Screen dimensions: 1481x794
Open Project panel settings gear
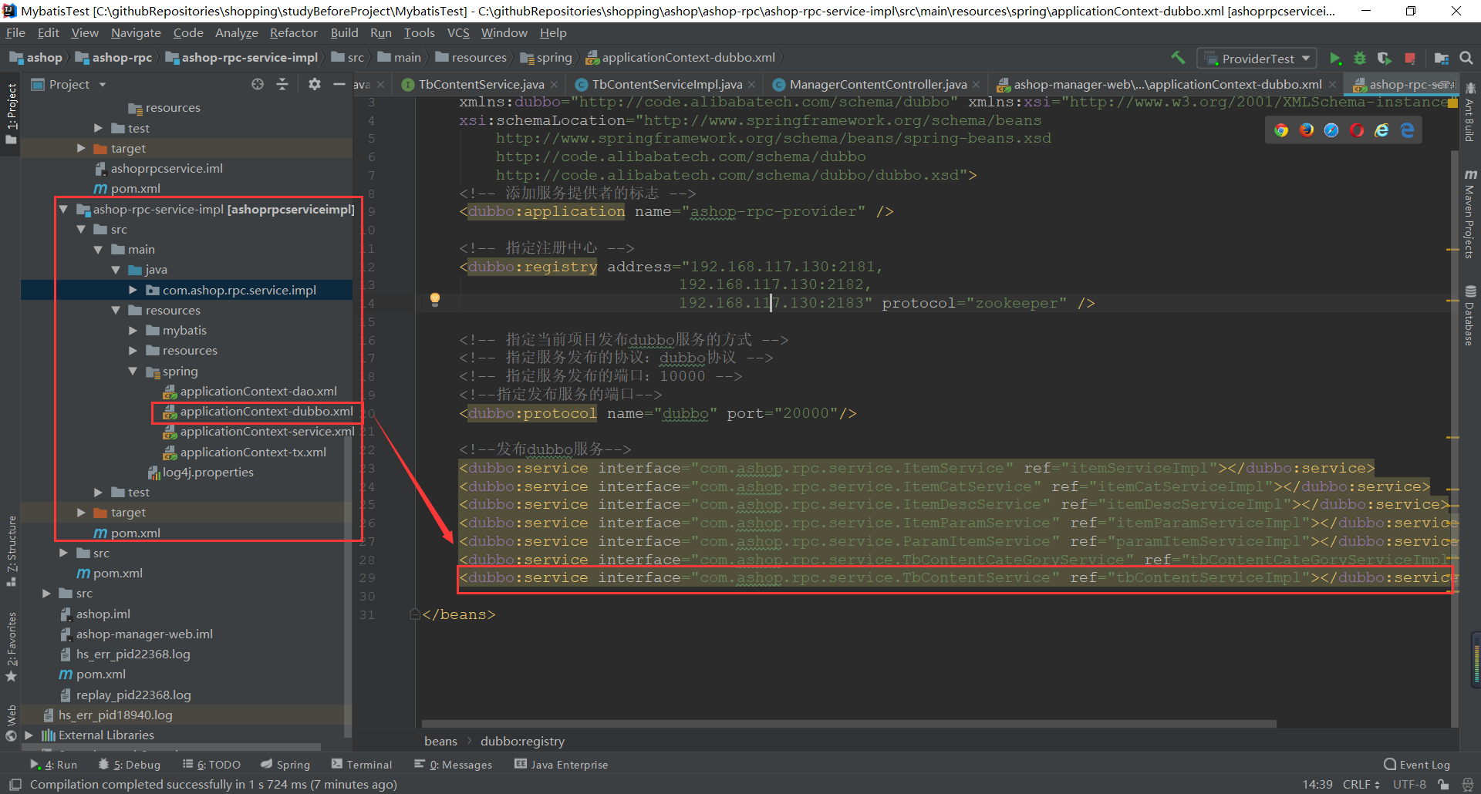coord(314,84)
